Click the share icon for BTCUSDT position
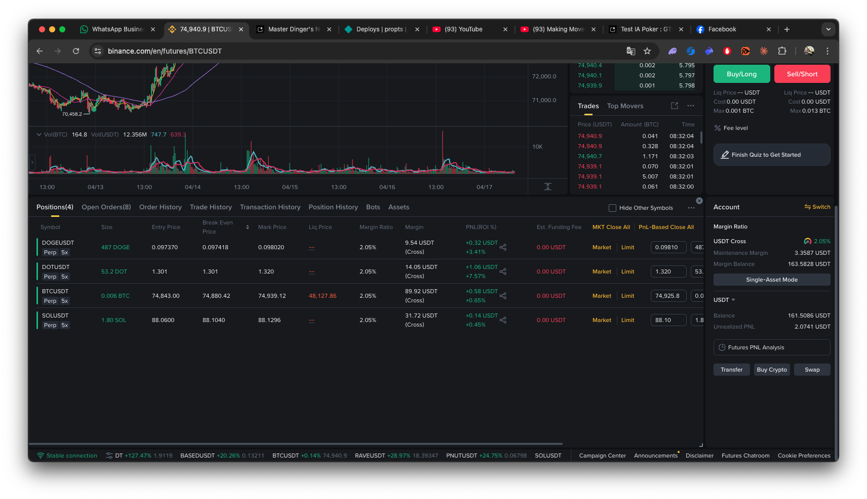867x499 pixels. pyautogui.click(x=503, y=296)
